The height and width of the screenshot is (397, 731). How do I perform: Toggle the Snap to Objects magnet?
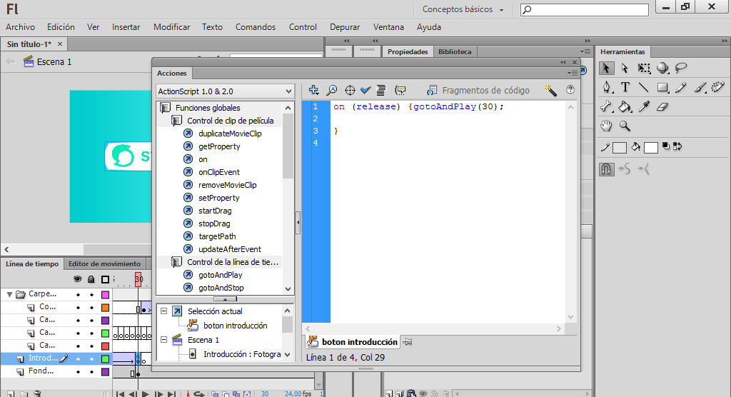pos(606,169)
